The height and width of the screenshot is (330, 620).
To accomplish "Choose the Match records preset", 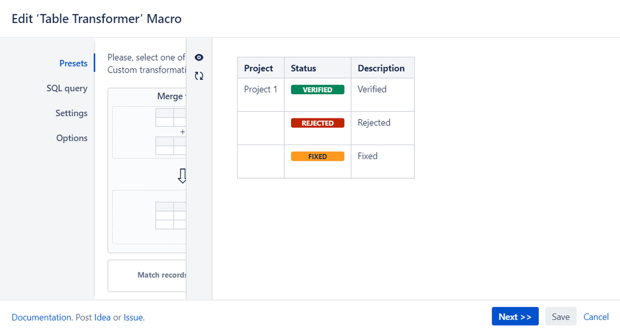I will click(149, 275).
